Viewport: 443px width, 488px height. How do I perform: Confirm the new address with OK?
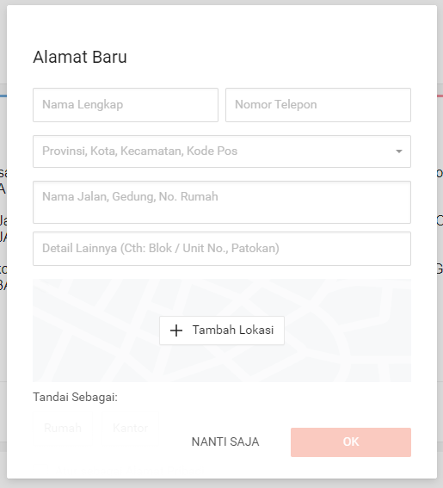point(351,442)
